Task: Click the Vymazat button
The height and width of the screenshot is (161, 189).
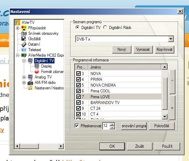Action: (x=143, y=49)
